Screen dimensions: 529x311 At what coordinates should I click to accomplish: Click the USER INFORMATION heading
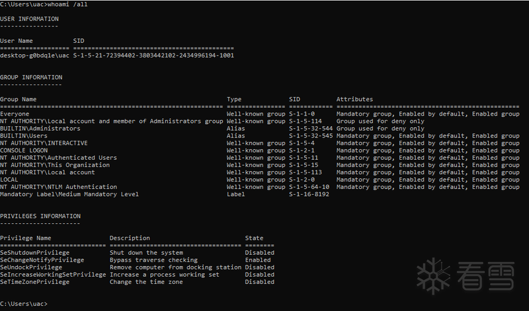(29, 19)
